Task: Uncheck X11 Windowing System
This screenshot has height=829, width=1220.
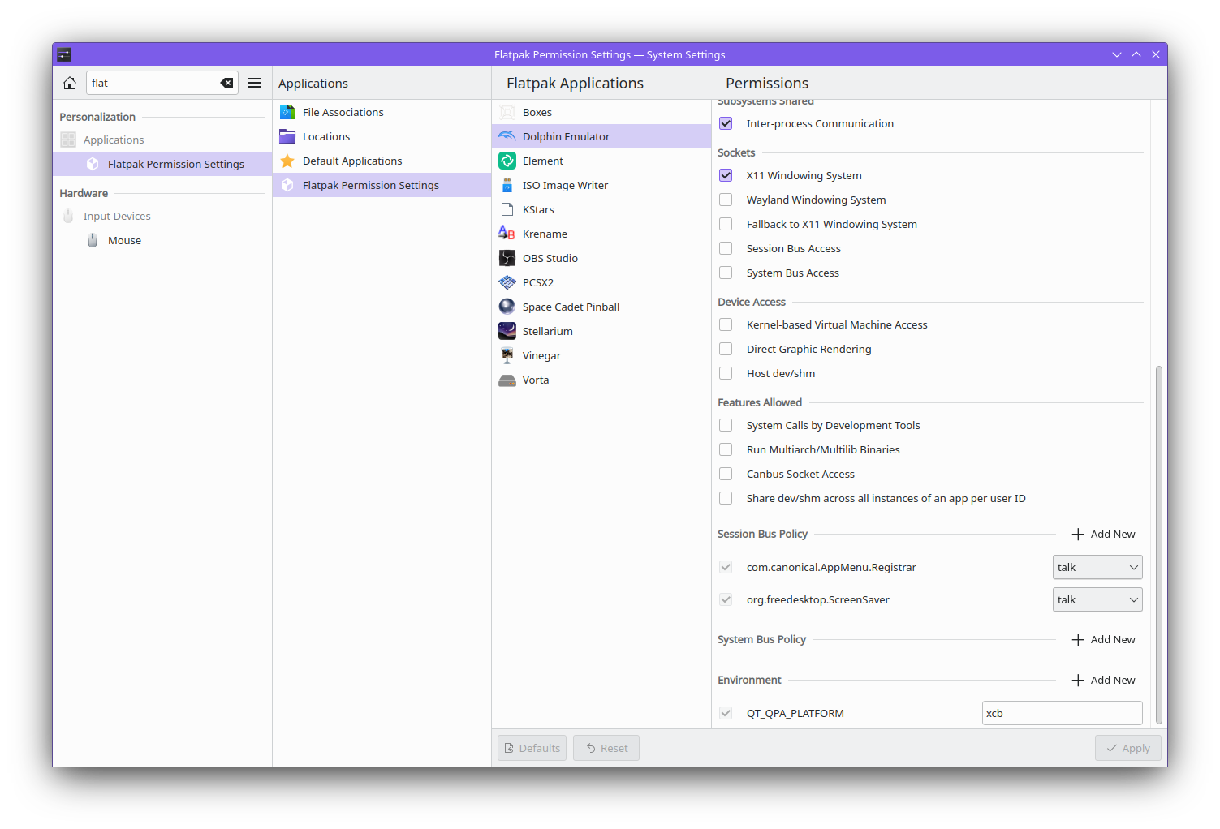Action: 726,175
